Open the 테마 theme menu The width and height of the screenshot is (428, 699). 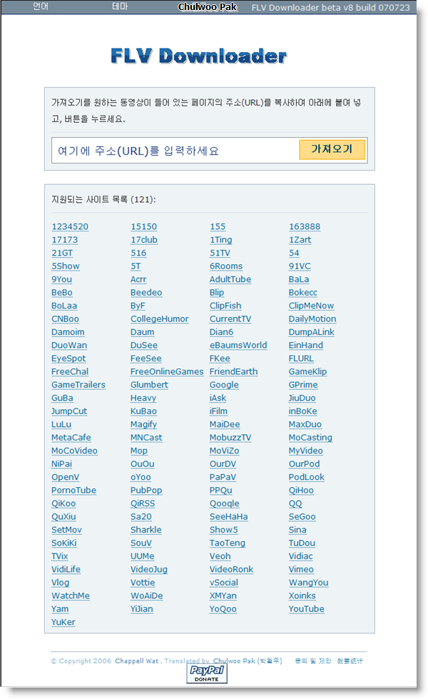[120, 6]
